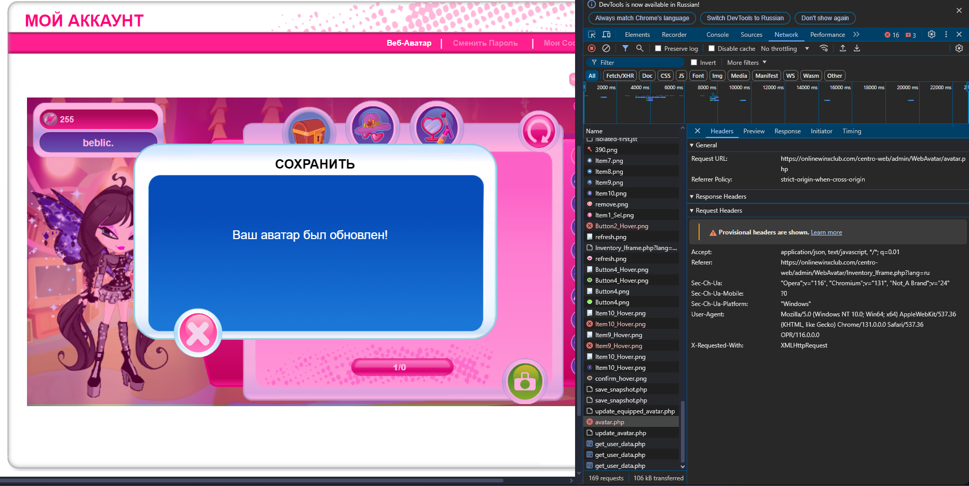
Task: Select the Button2_Hover.png request row
Action: [x=631, y=226]
